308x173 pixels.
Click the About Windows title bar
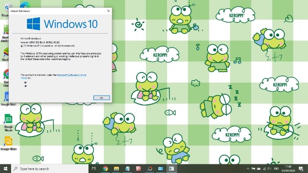(x=57, y=11)
